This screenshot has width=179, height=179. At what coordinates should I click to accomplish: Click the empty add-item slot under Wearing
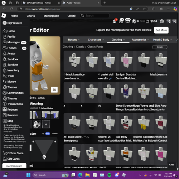[x=46, y=124]
